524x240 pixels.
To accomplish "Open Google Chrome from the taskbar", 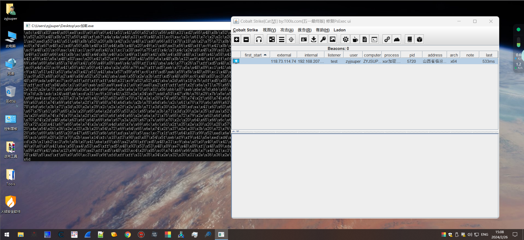I will pyautogui.click(x=128, y=235).
